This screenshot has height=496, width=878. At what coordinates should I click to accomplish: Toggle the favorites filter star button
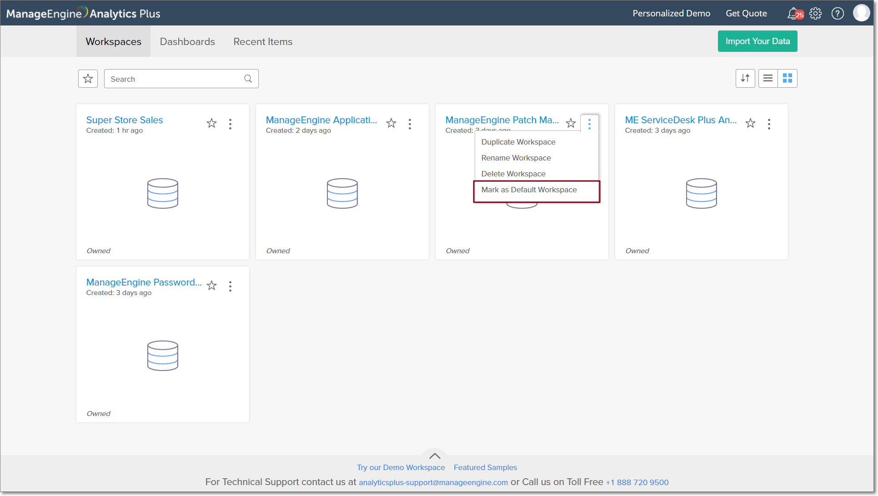click(x=88, y=79)
